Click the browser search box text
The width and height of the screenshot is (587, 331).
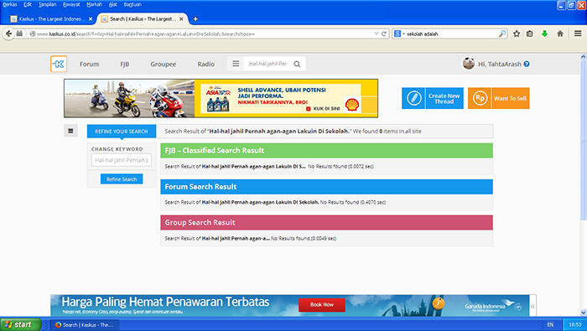point(423,34)
